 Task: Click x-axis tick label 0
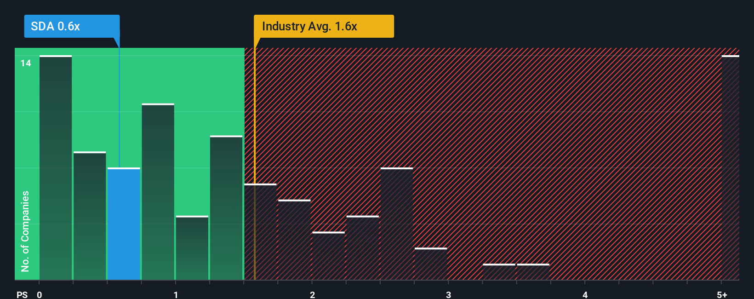40,295
